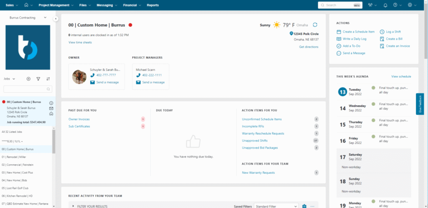Image resolution: width=428 pixels, height=208 pixels.
Task: Click the sort jobs arrows icon
Action: [48, 79]
